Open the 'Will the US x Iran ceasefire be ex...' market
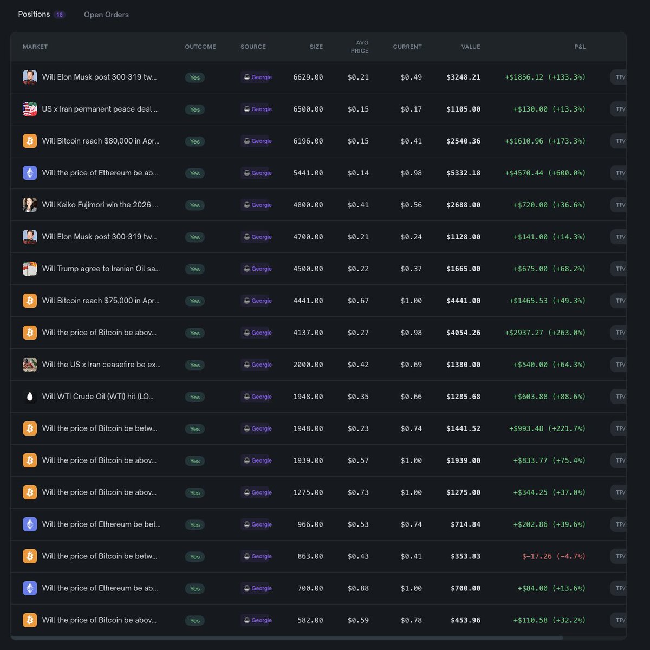 click(101, 365)
